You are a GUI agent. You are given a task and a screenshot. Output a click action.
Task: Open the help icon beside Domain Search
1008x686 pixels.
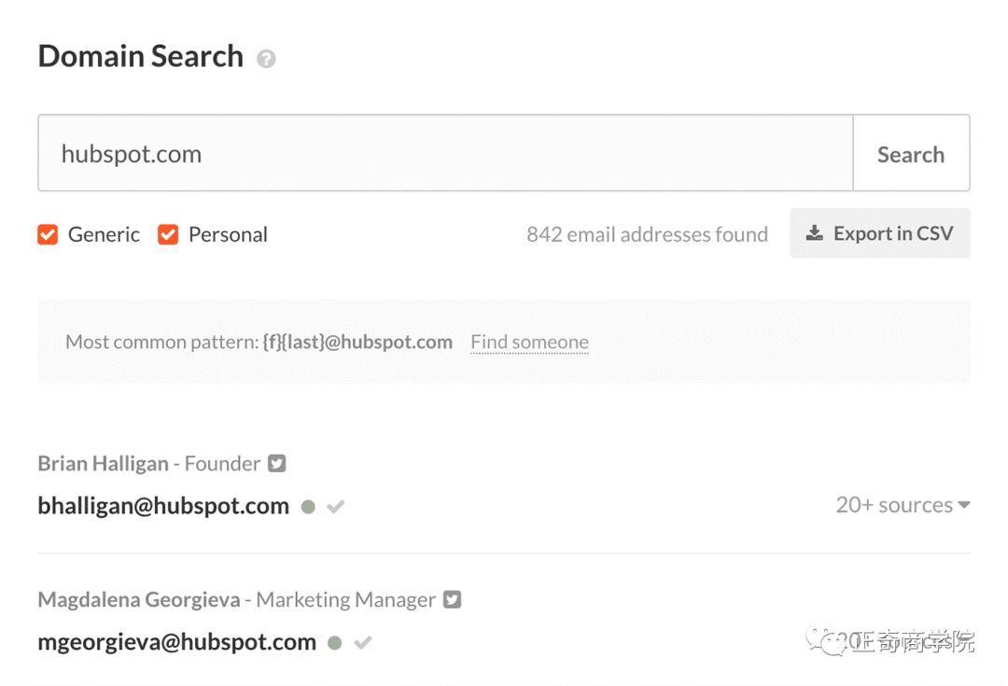(266, 59)
